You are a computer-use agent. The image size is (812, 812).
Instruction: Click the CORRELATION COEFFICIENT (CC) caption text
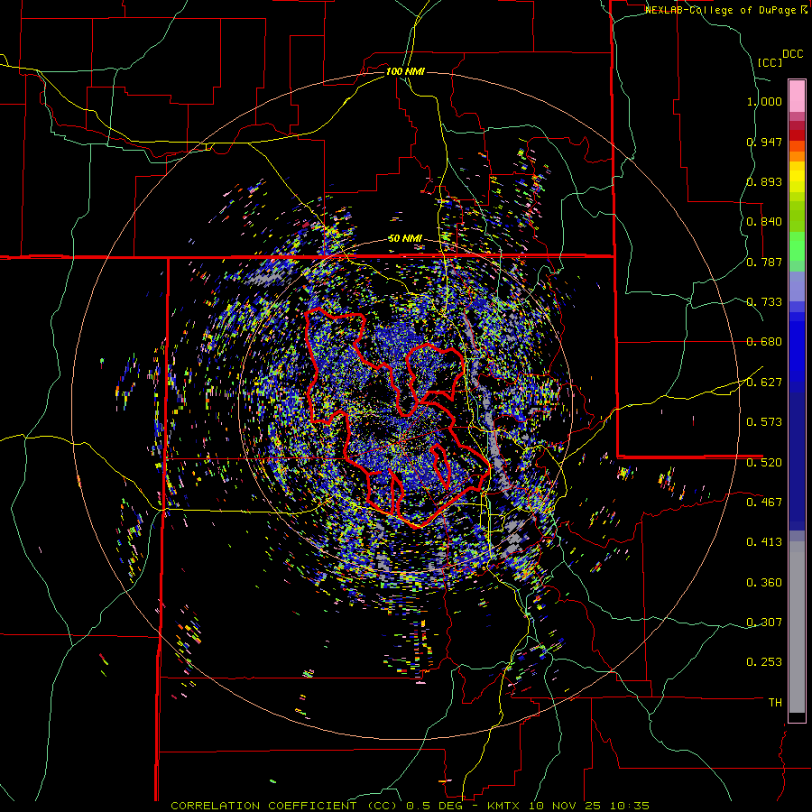pos(284,806)
